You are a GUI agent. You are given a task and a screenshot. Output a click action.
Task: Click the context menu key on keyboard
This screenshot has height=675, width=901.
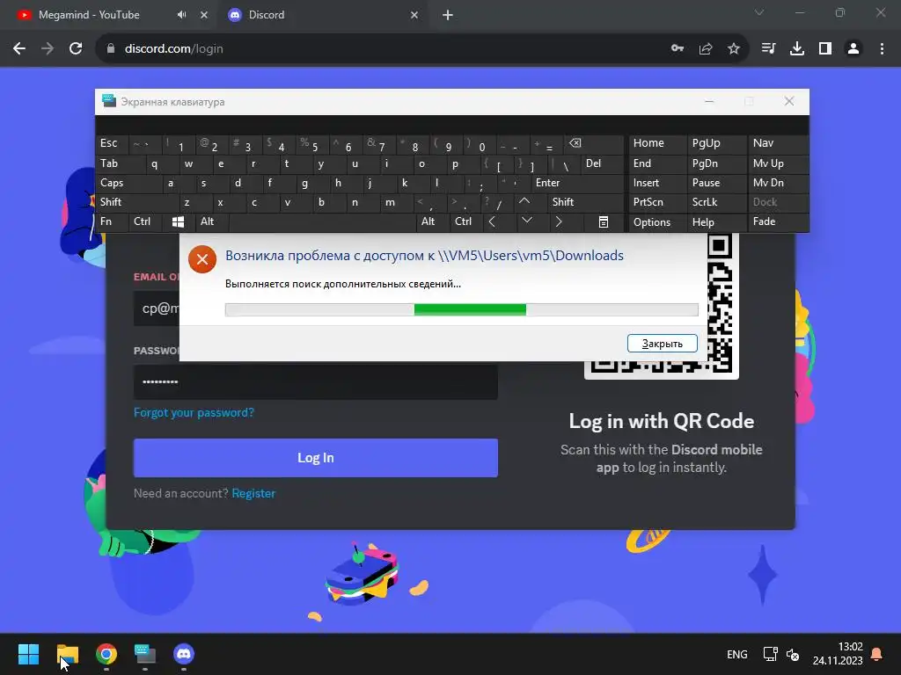click(604, 221)
